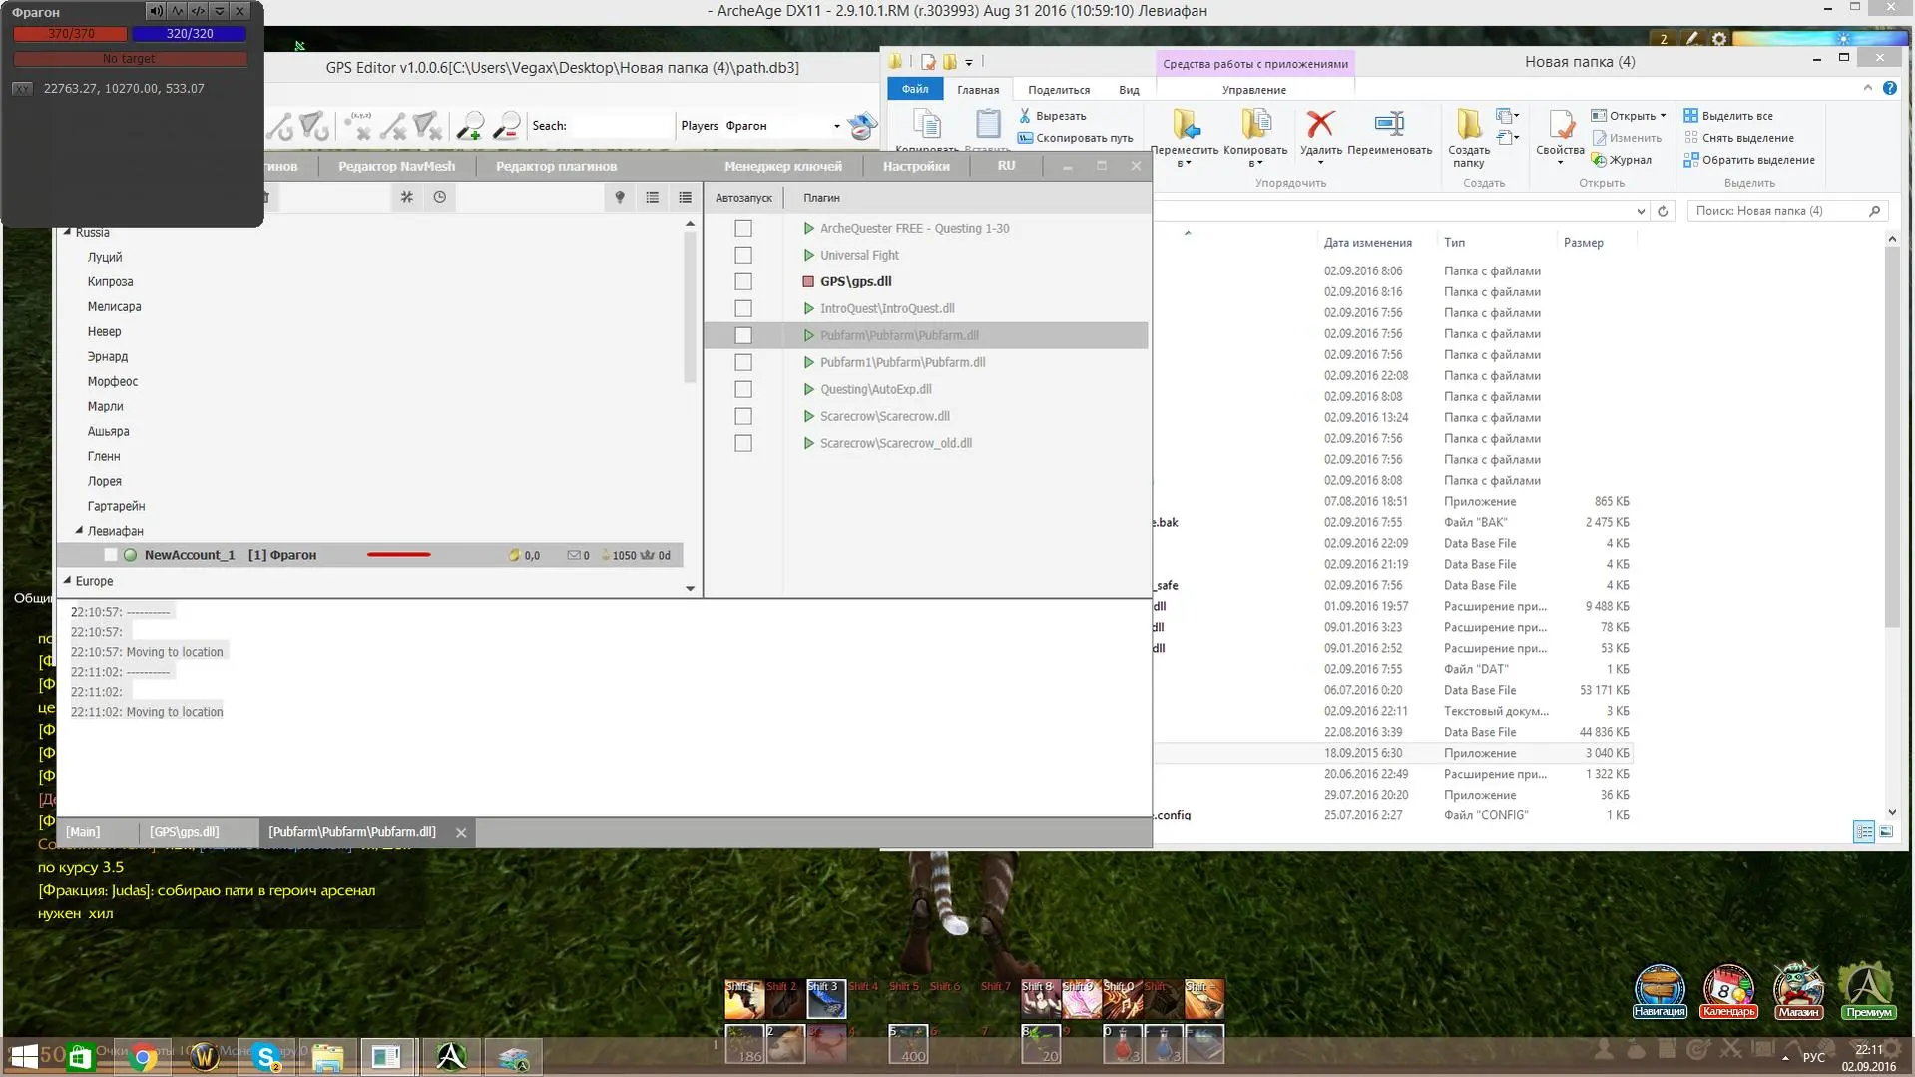Image resolution: width=1915 pixels, height=1077 pixels.
Task: Click the zoom in magnifier icon
Action: click(x=469, y=126)
